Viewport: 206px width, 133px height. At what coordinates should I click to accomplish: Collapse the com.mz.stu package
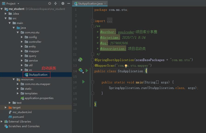(x=18, y=32)
